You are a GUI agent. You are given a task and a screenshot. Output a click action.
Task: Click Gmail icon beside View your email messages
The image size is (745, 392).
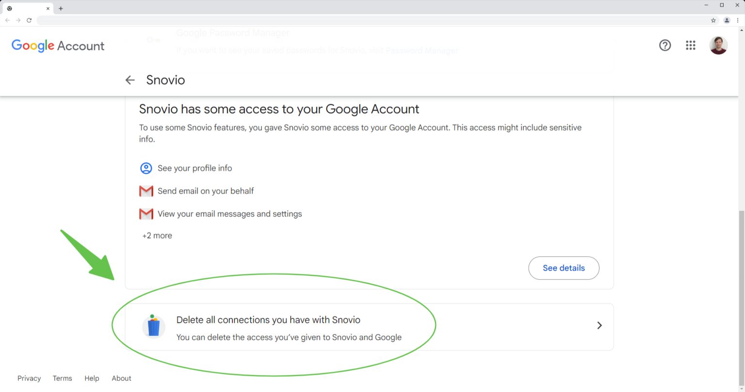[x=146, y=214]
